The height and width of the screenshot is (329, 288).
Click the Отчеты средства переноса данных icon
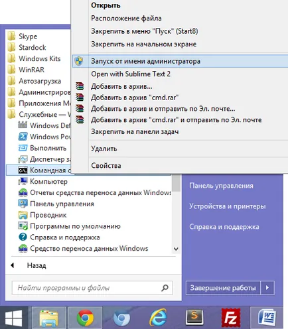(23, 192)
